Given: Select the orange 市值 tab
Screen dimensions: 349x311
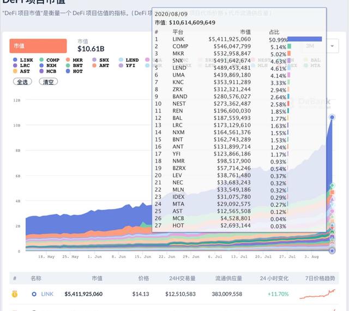Looking at the screenshot, I should coord(38,46).
